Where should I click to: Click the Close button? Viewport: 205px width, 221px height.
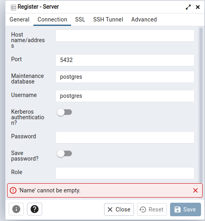[119, 209]
